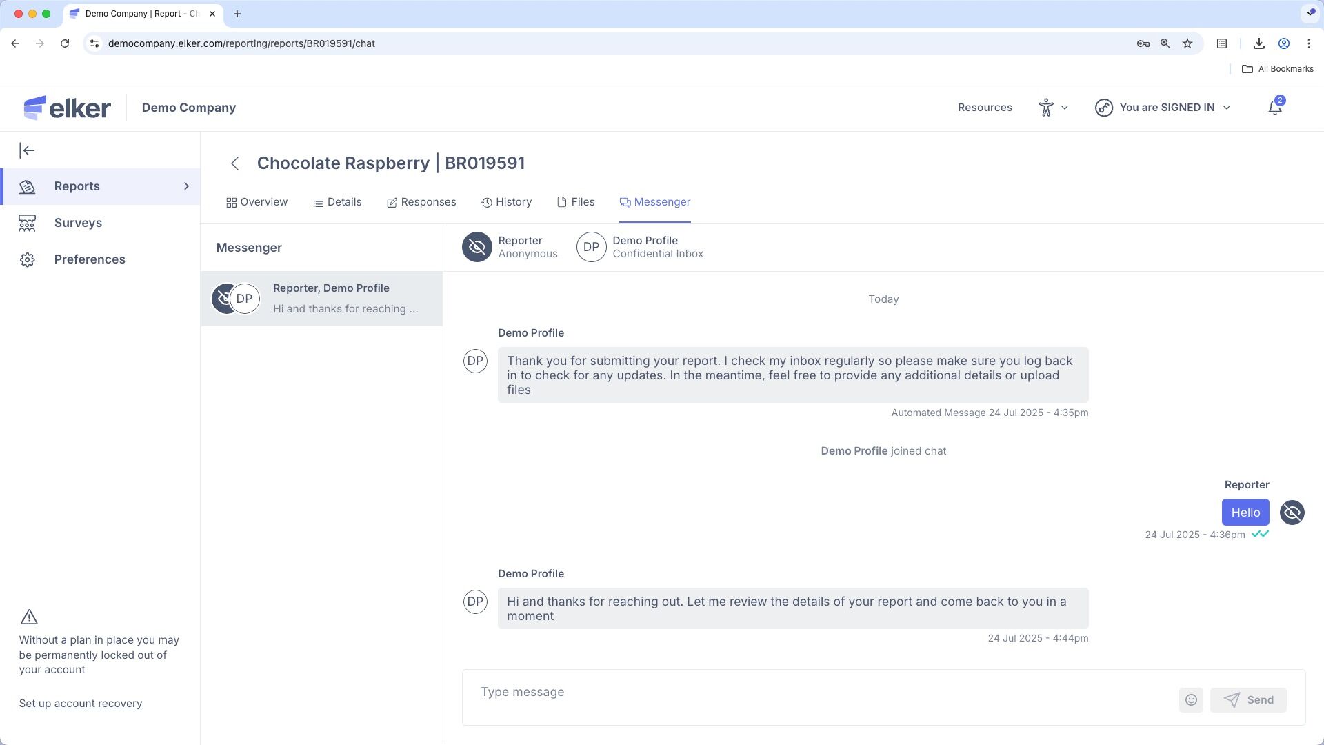Click the elker logo

[68, 108]
